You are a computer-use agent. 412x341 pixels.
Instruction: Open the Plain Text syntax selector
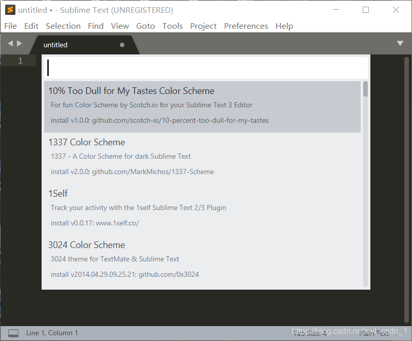tap(373, 333)
